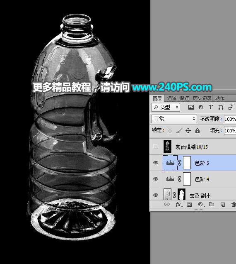Select the 色阶 4 layer mask thumbnail

187,178
